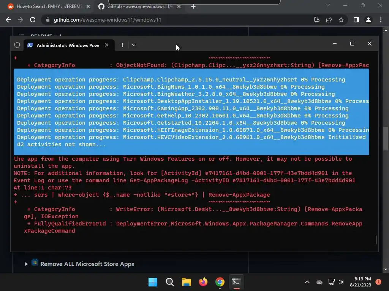Click '42 activities not shown...' line
The height and width of the screenshot is (291, 389).
point(61,144)
